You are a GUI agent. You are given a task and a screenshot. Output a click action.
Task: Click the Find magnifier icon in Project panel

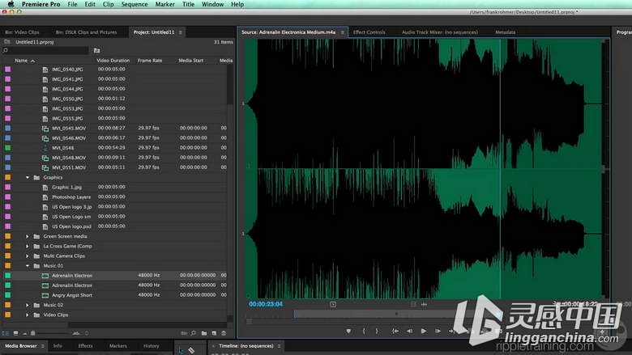pyautogui.click(x=194, y=333)
